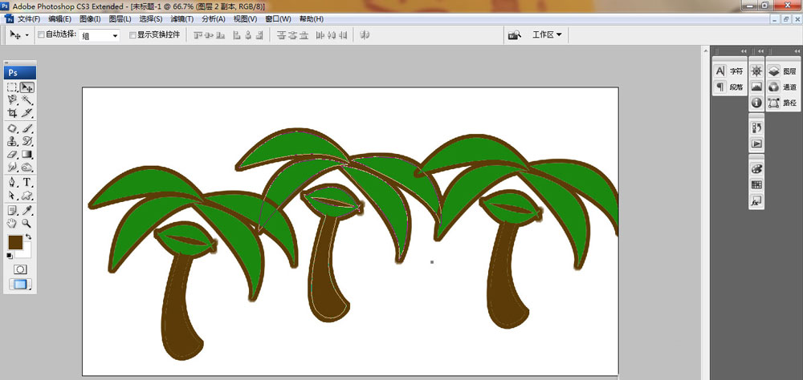Select the Eraser tool
The image size is (803, 380).
tap(13, 155)
